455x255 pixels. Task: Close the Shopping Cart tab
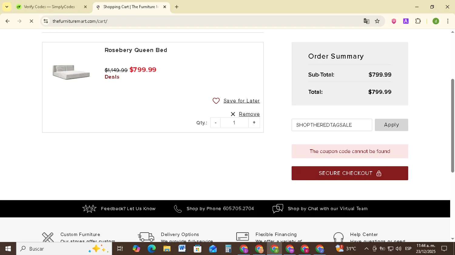pyautogui.click(x=165, y=7)
